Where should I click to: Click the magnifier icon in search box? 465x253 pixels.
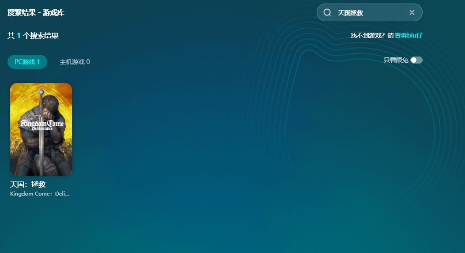327,13
